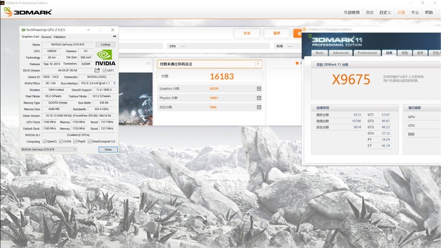Click the question mark in the validation warning banner

tap(257, 64)
